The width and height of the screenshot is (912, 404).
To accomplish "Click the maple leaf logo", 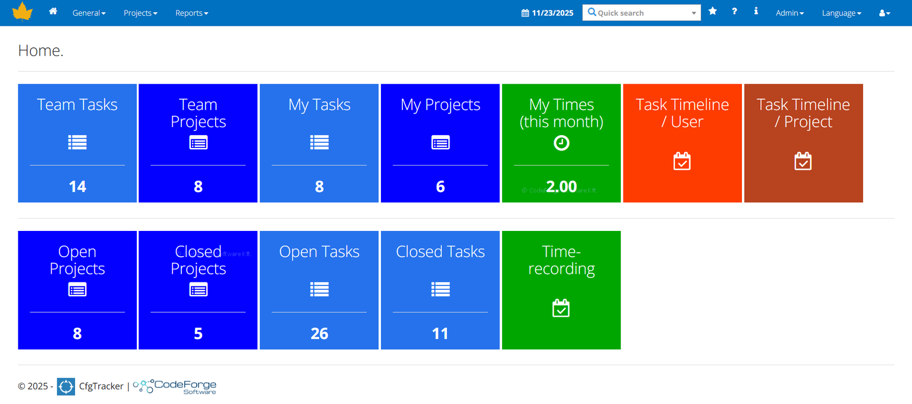I will pos(23,12).
